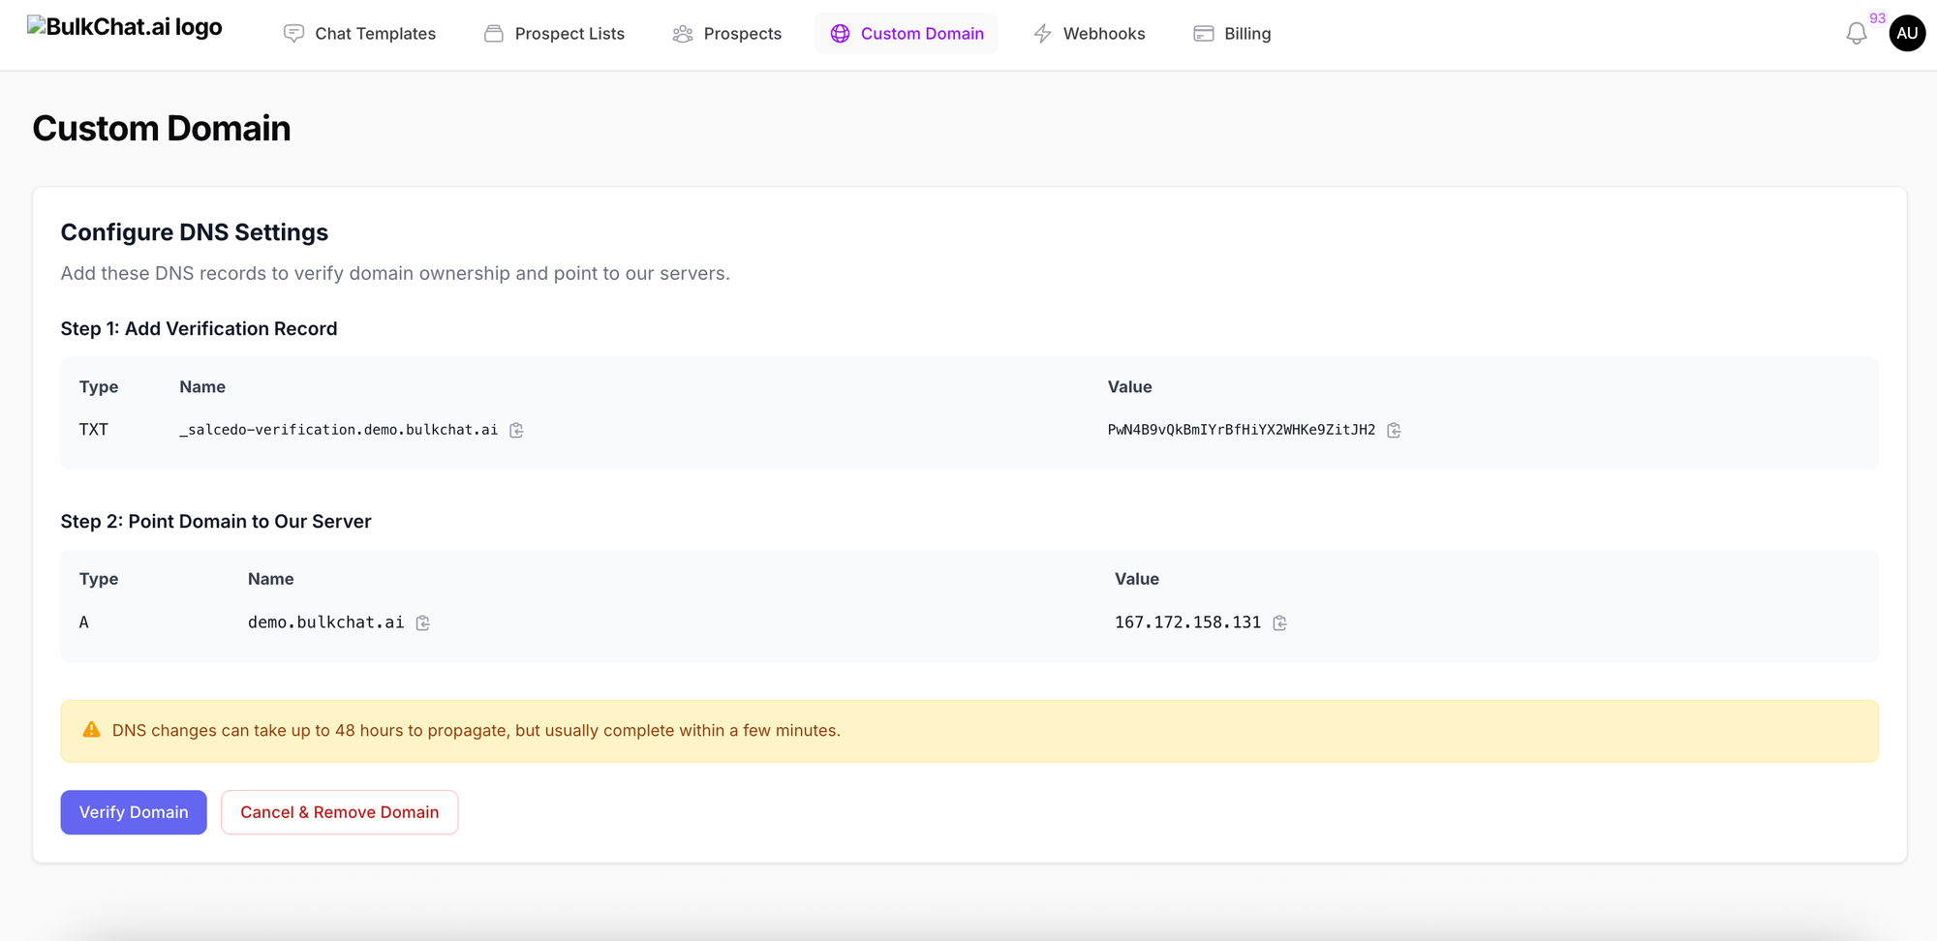
Task: Copy the IP address 167.172.158.131
Action: coord(1279,622)
